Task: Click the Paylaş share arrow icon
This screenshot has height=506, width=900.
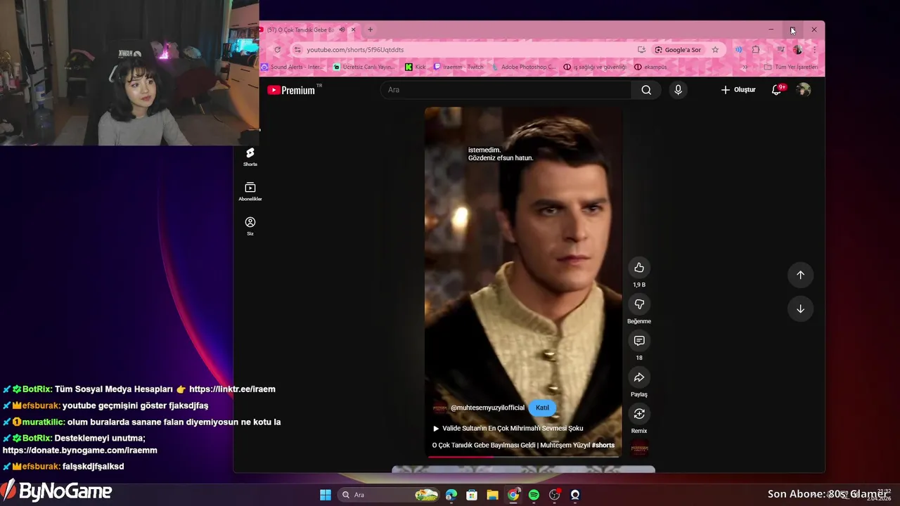Action: click(x=639, y=377)
